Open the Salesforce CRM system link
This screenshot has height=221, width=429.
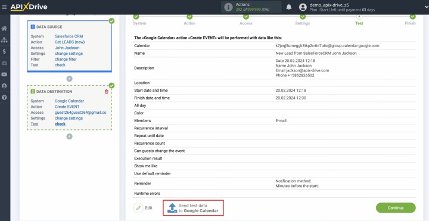[69, 36]
